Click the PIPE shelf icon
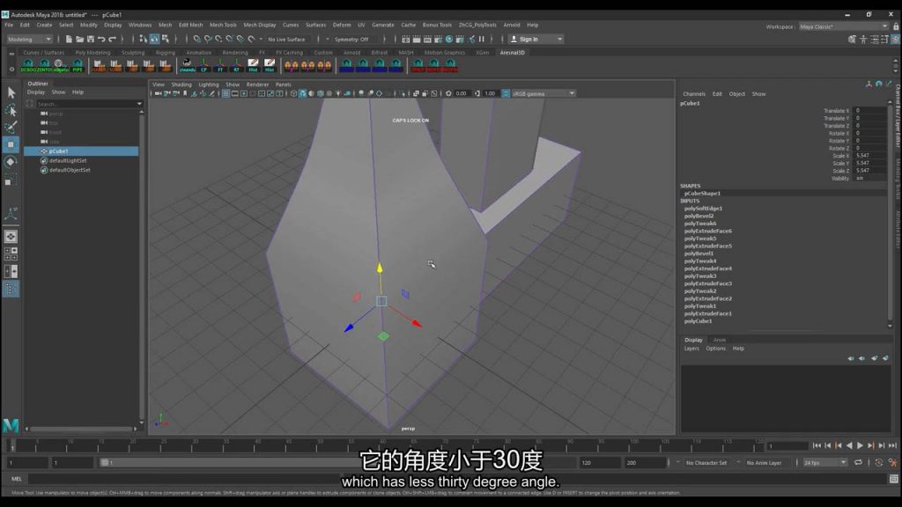 78,65
